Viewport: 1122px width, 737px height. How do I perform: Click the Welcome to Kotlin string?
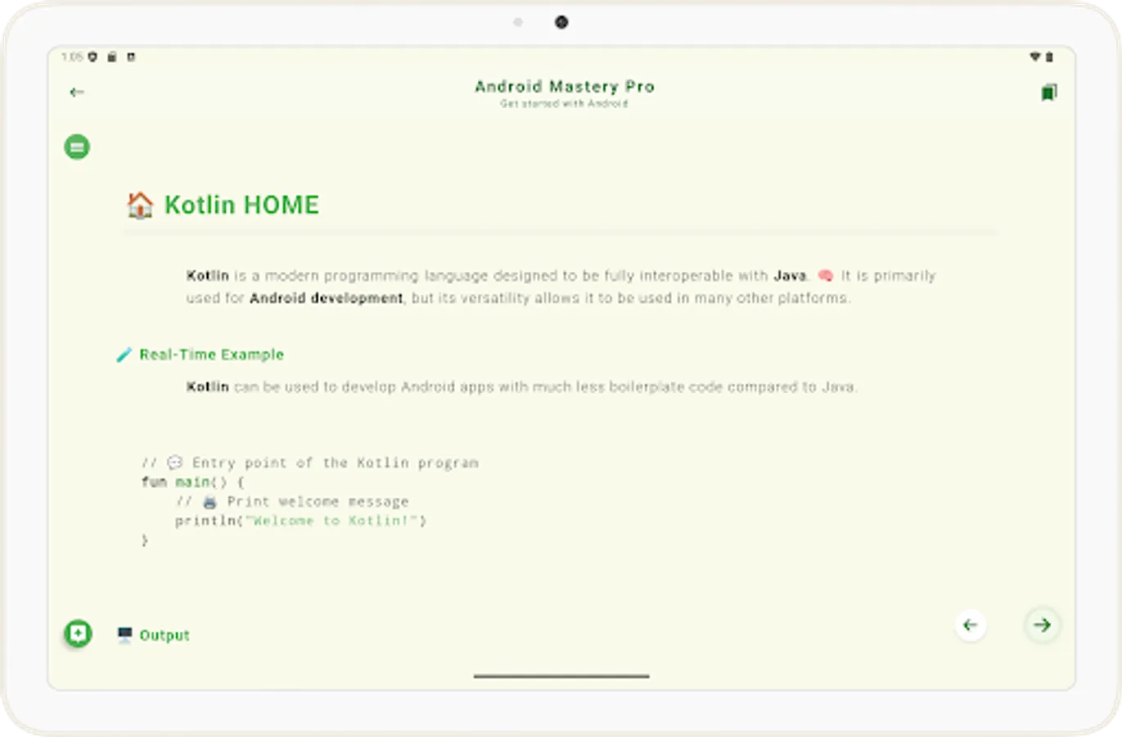331,520
